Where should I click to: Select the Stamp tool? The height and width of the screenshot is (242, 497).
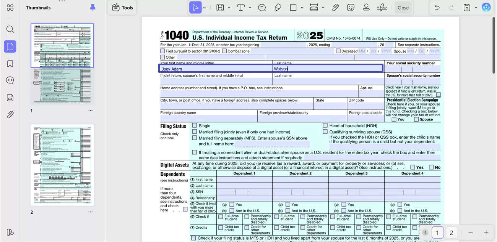[x=366, y=7]
